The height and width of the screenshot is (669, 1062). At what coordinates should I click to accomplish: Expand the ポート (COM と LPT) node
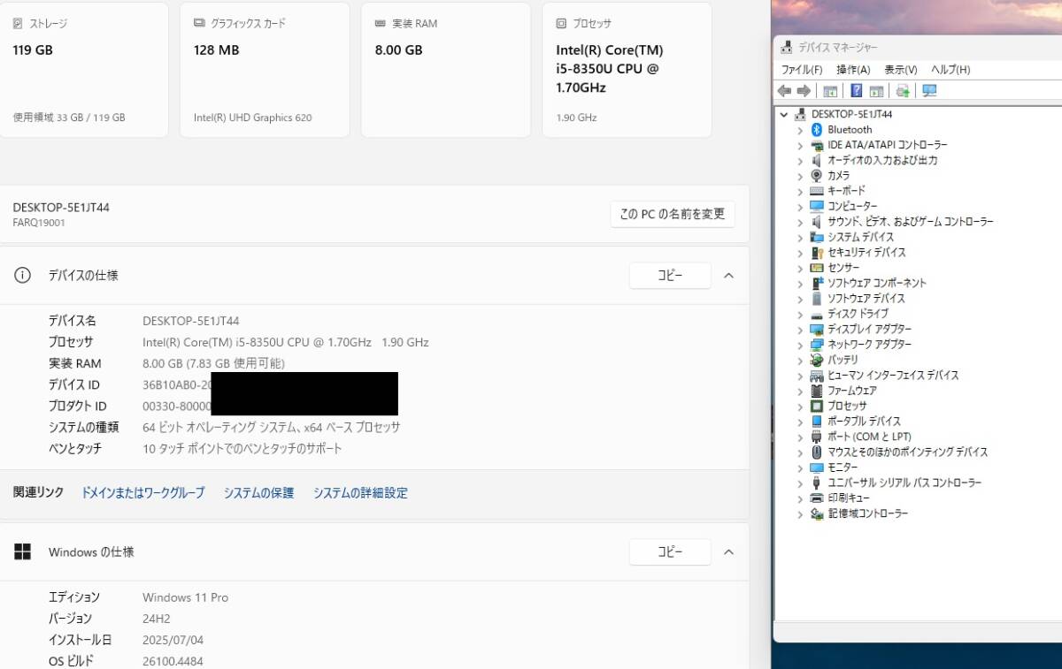pyautogui.click(x=800, y=437)
